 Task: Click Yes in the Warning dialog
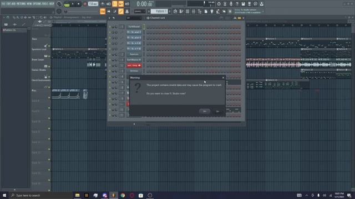pyautogui.click(x=205, y=111)
